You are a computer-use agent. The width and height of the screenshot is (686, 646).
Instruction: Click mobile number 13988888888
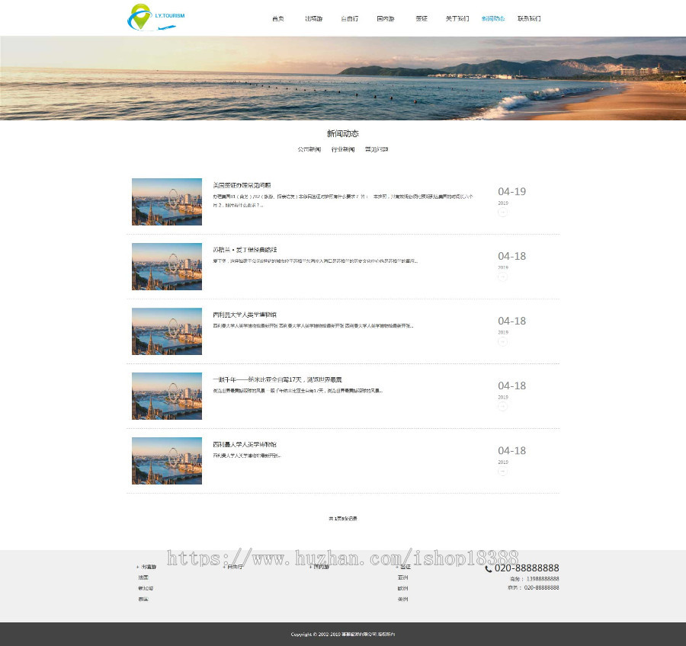coord(543,579)
